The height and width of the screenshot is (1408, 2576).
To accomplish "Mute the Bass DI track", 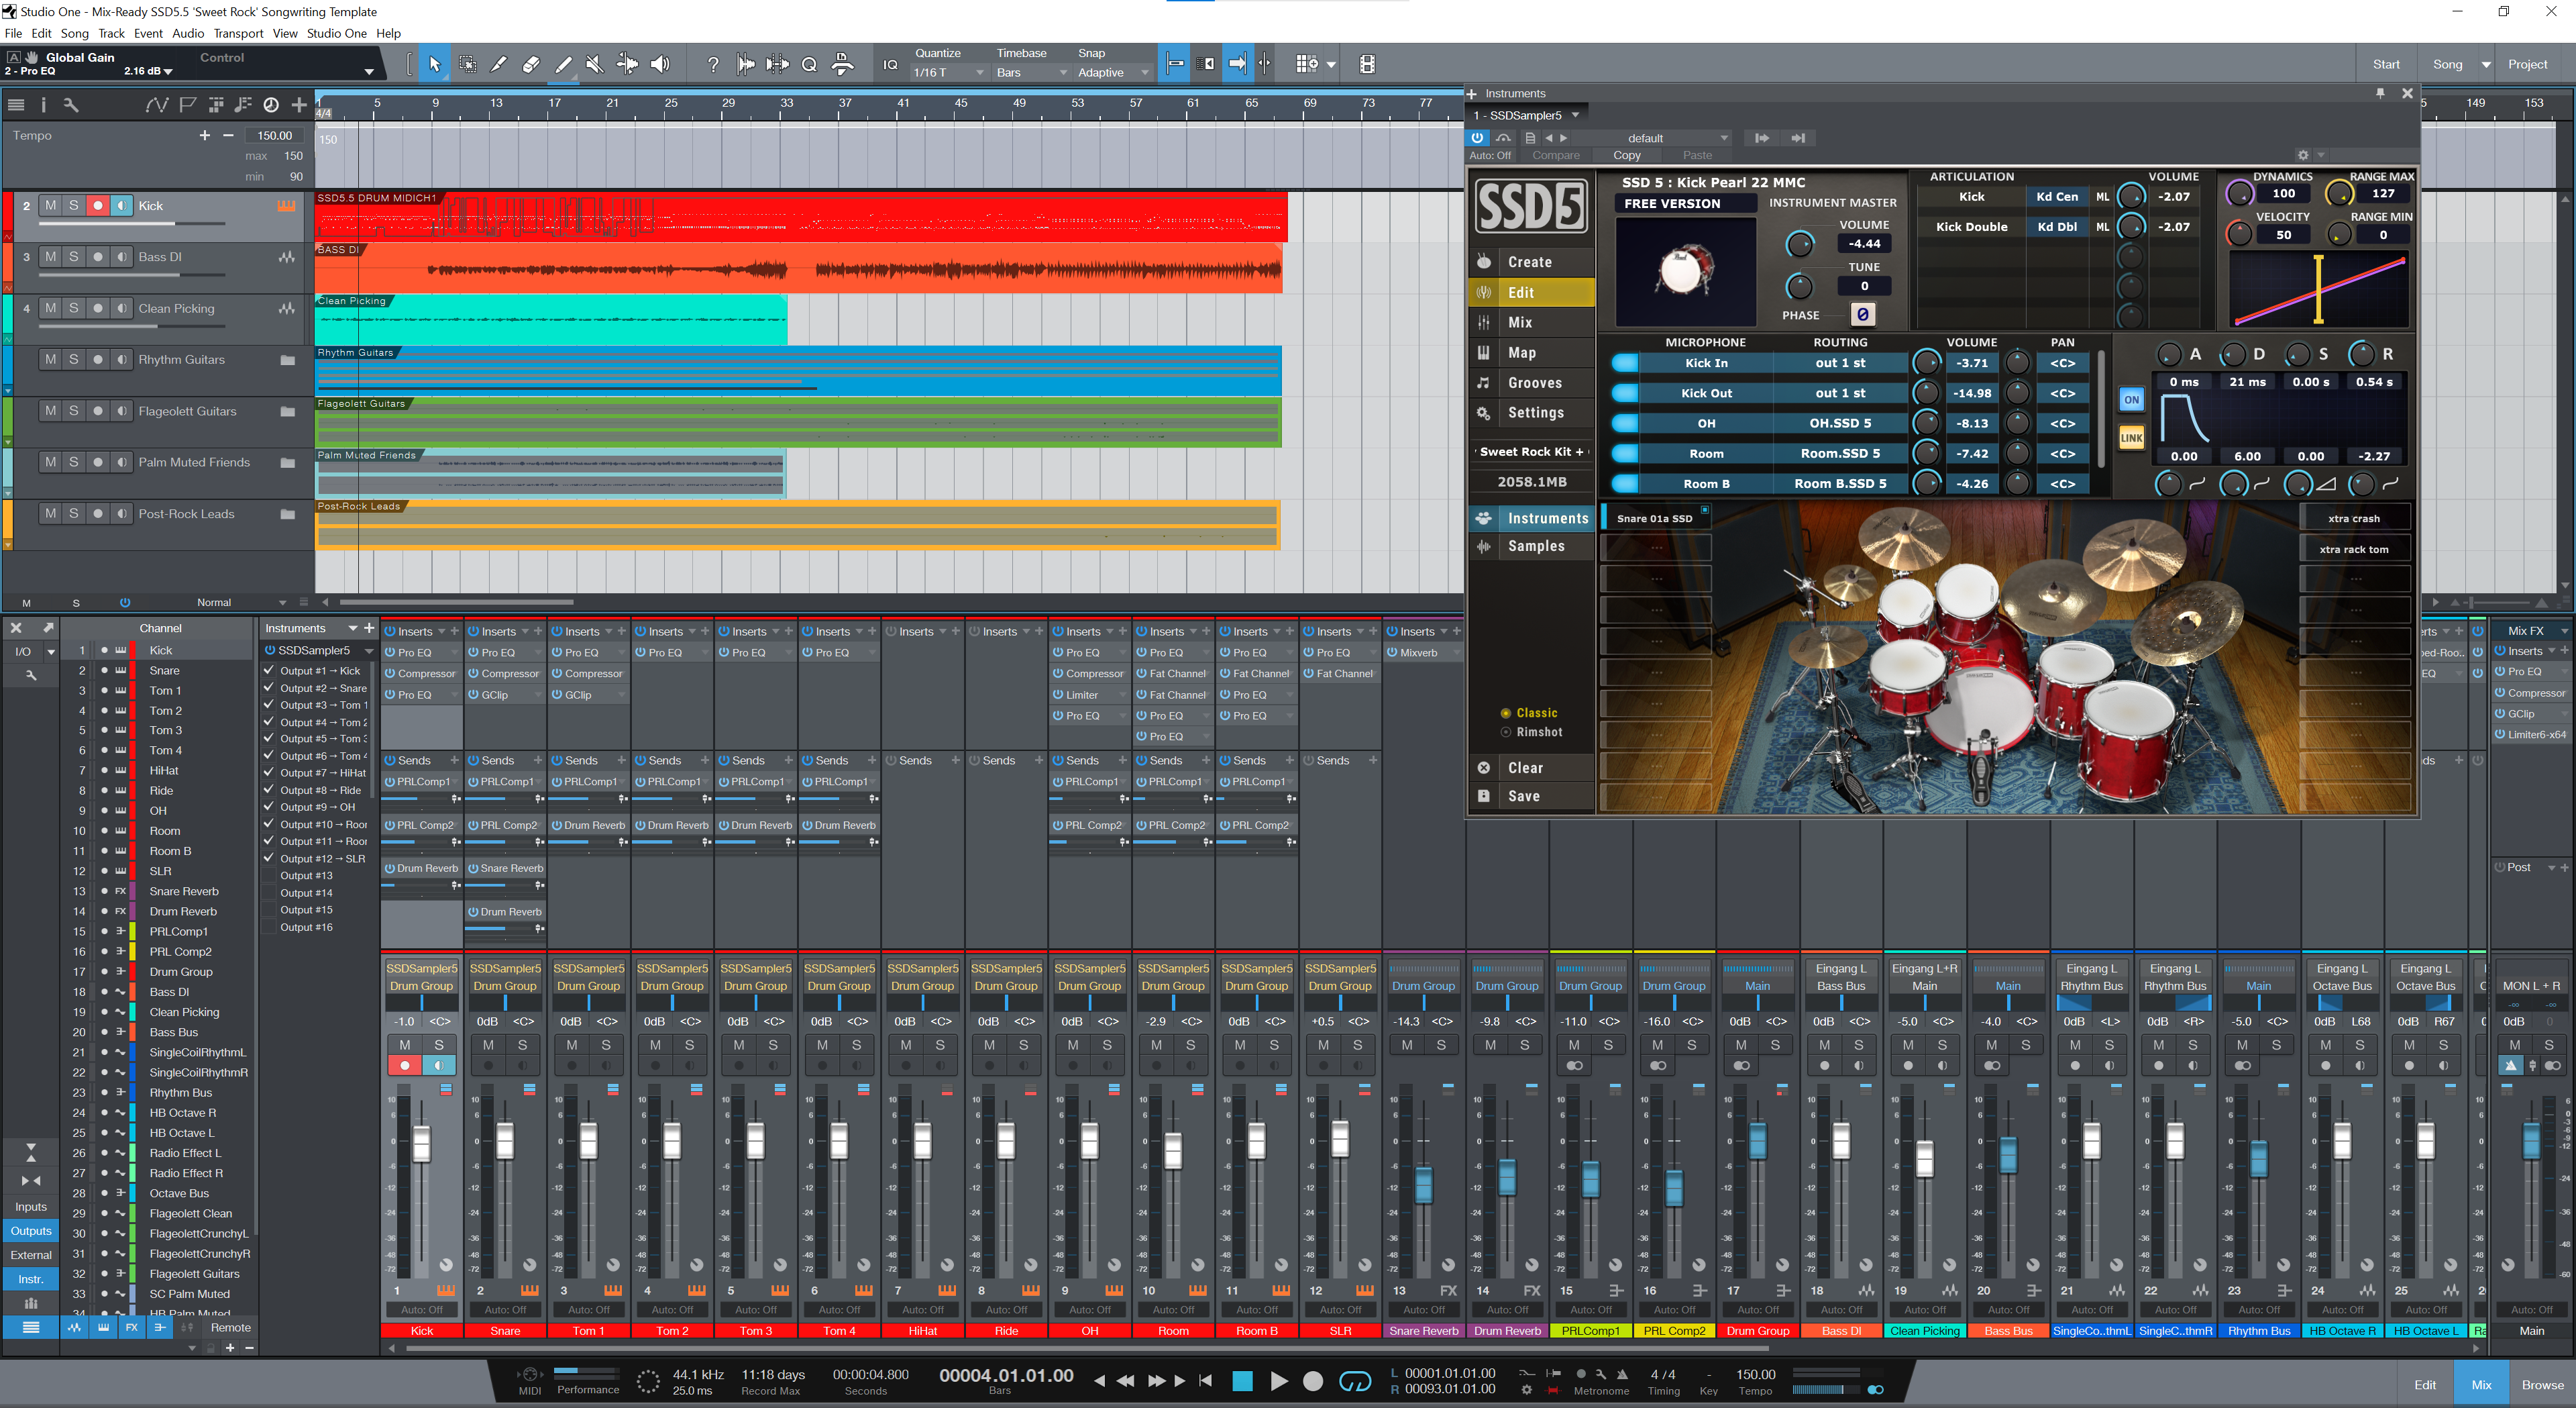I will [x=50, y=257].
